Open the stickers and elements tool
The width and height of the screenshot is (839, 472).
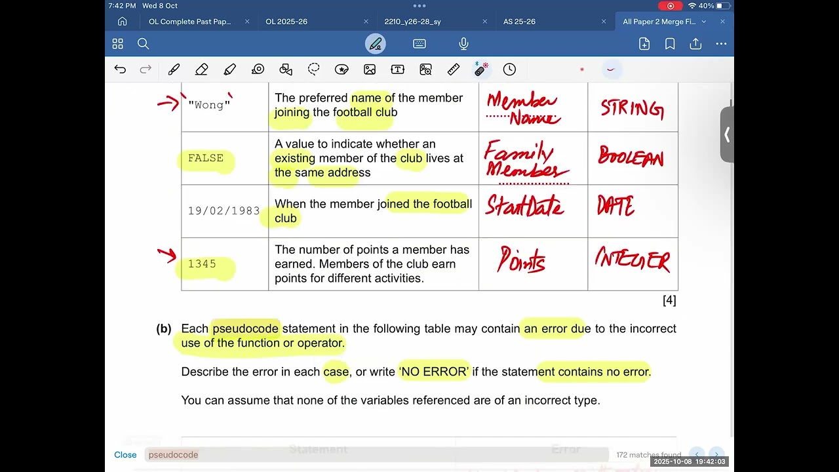341,69
